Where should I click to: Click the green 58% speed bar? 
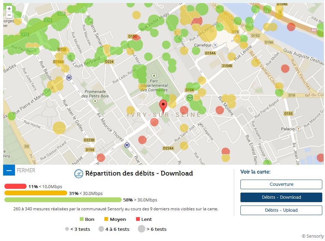(63, 200)
